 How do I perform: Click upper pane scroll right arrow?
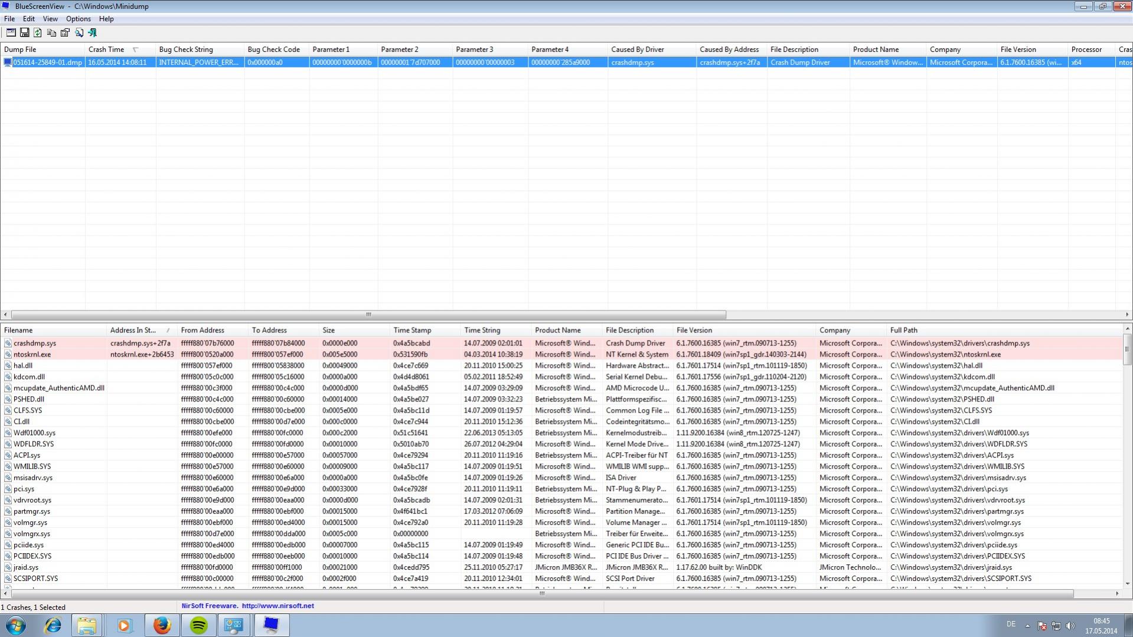[x=1127, y=315]
